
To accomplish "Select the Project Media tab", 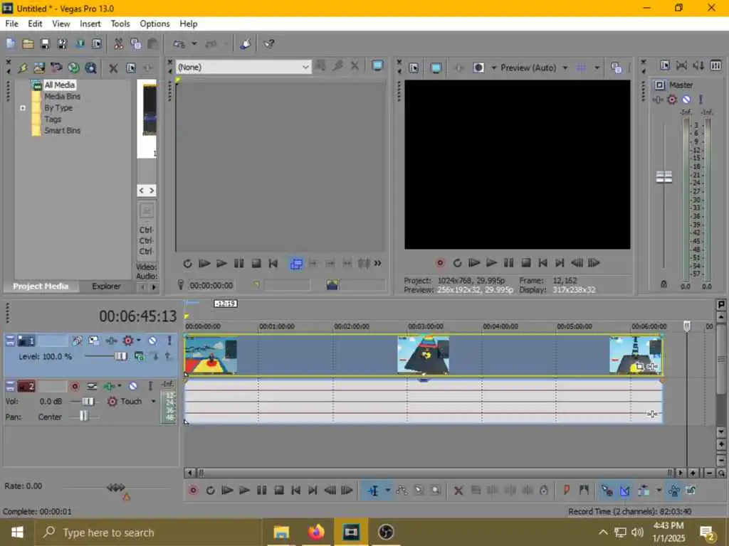I will 41,287.
